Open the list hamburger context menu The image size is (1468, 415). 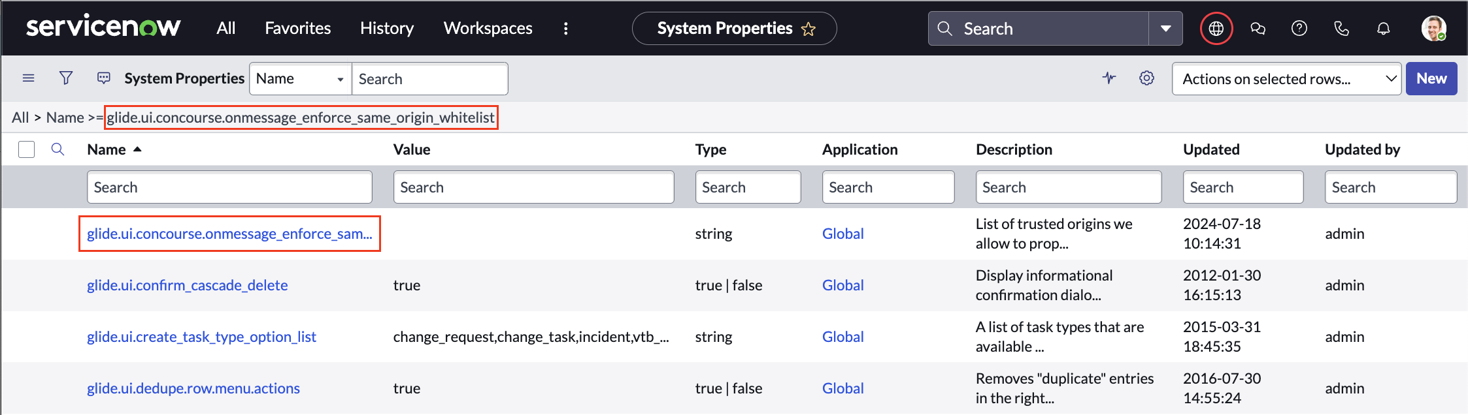pos(28,78)
